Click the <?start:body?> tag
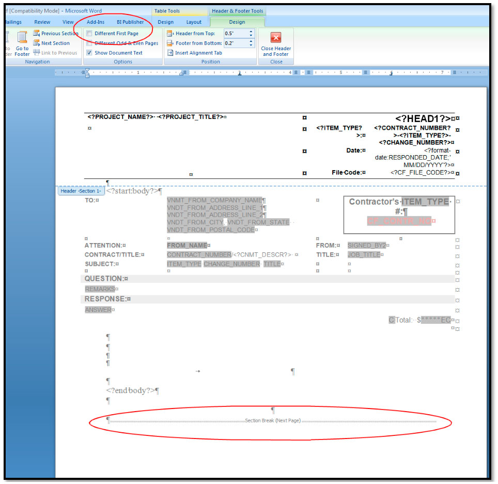Screen dimensions: 498x484 point(132,191)
